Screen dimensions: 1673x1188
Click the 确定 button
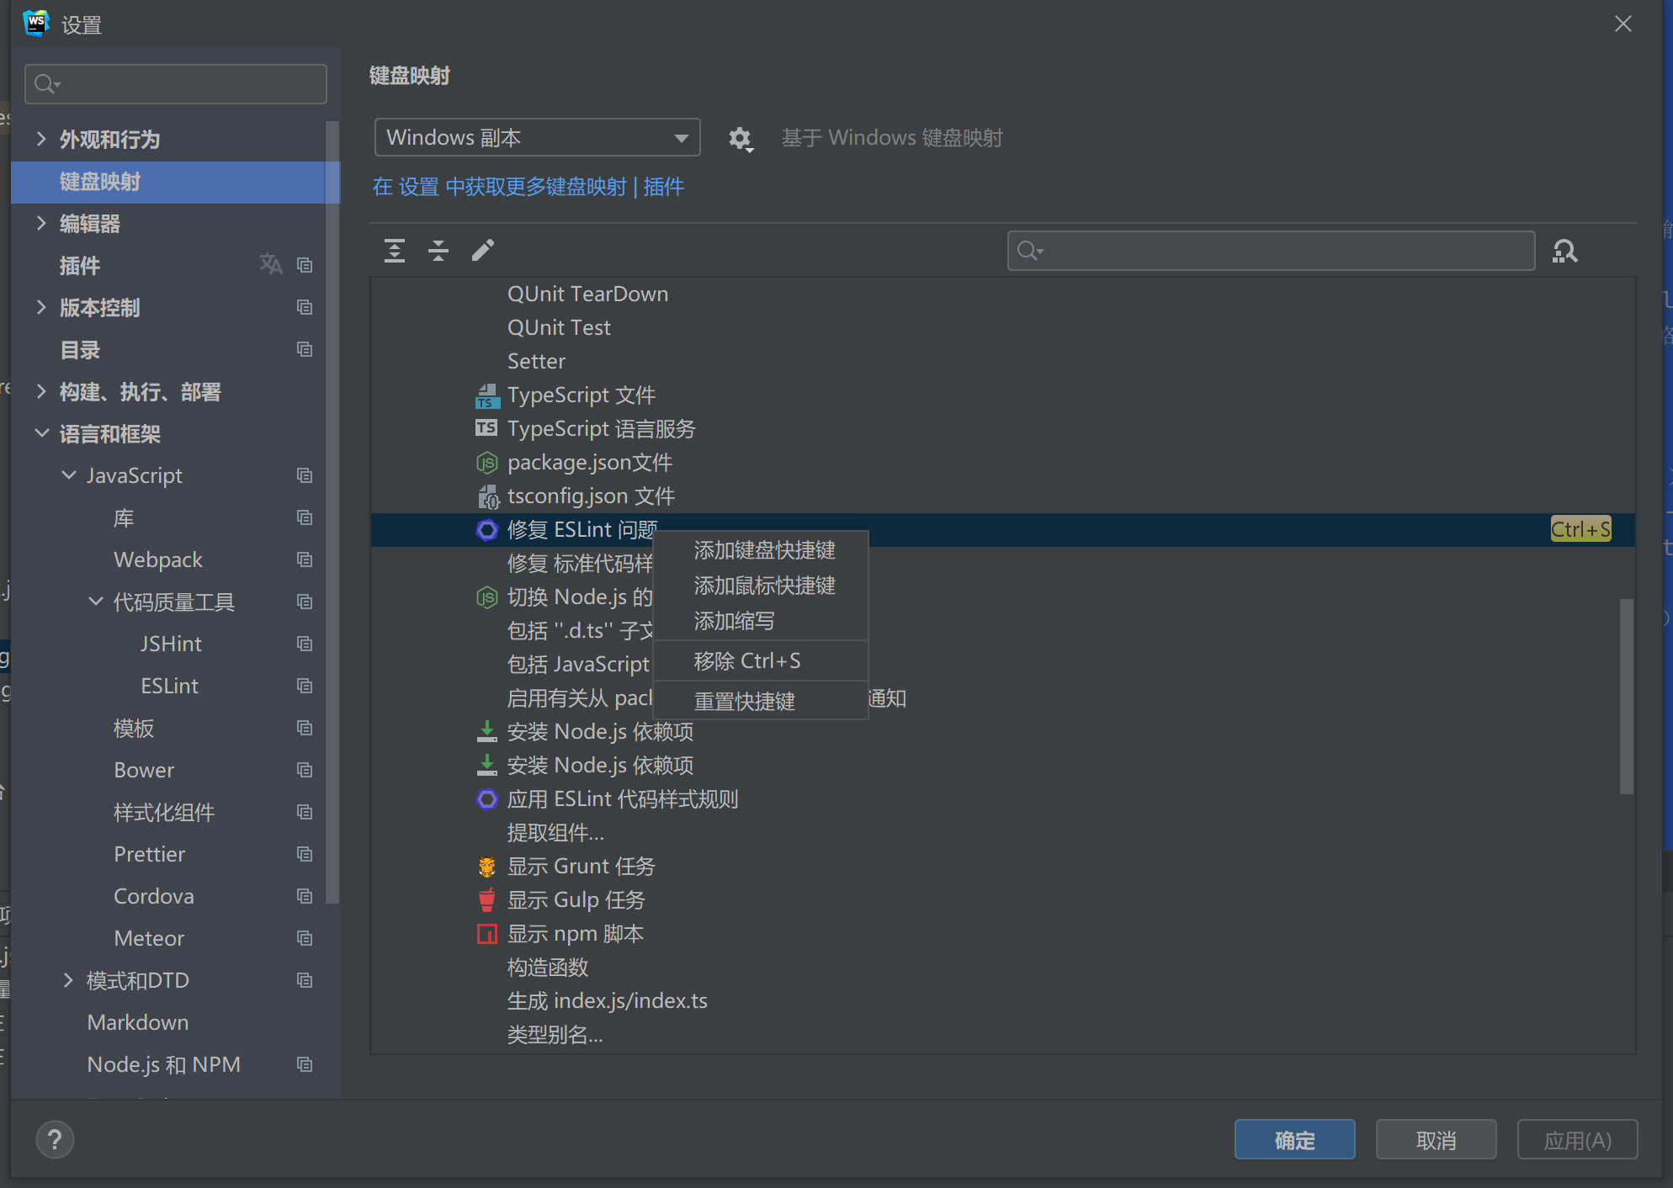[x=1294, y=1140]
